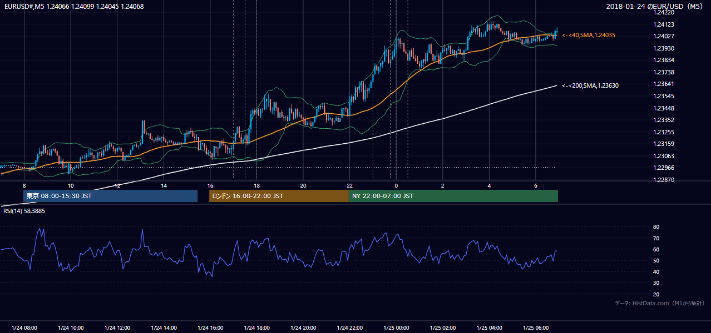Click price axis value 1.23738
This screenshot has width=711, height=333.
(x=664, y=72)
